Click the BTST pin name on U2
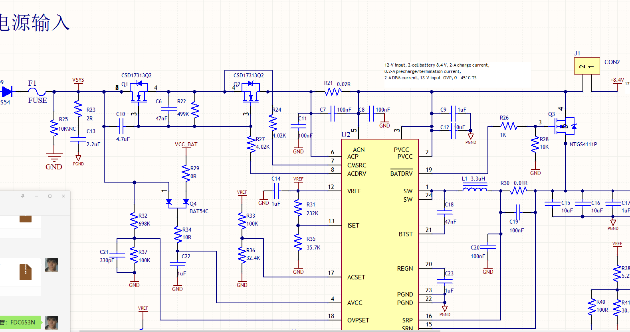The width and height of the screenshot is (630, 332). tap(406, 234)
